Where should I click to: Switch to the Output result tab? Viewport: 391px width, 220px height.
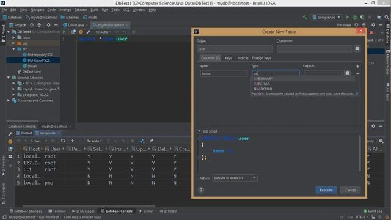(24, 133)
